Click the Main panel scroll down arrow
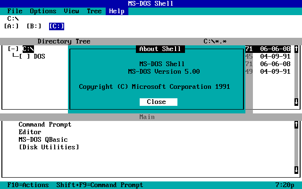This screenshot has height=189, width=302. pos(296,170)
